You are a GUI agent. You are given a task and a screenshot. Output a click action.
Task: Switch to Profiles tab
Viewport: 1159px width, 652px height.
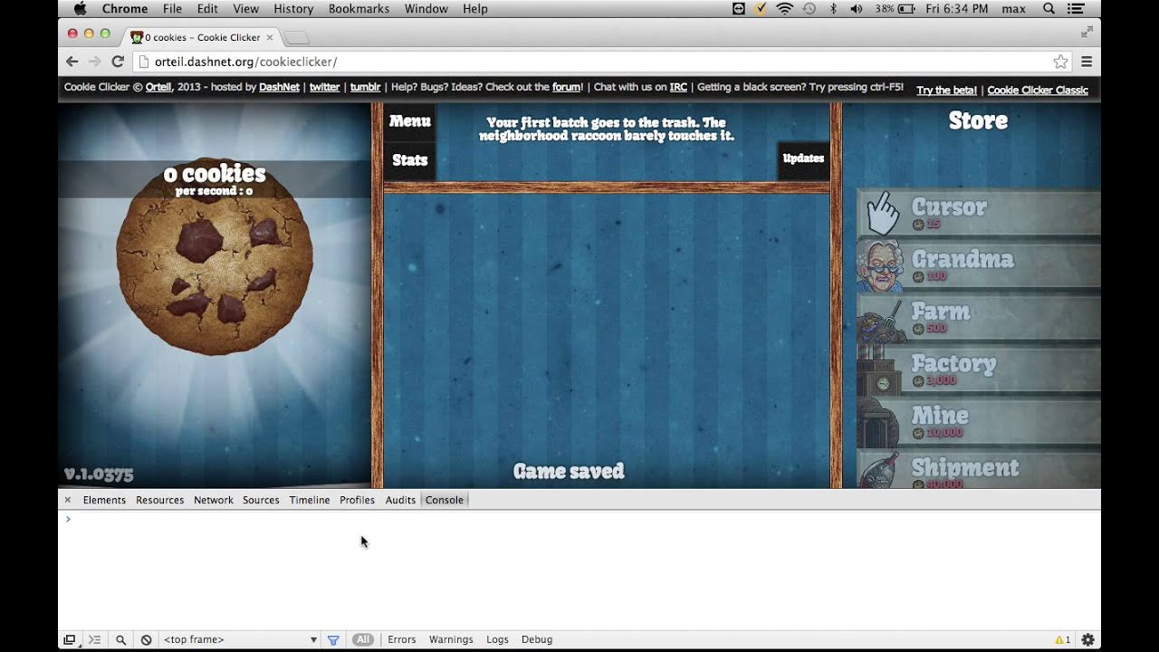(357, 500)
